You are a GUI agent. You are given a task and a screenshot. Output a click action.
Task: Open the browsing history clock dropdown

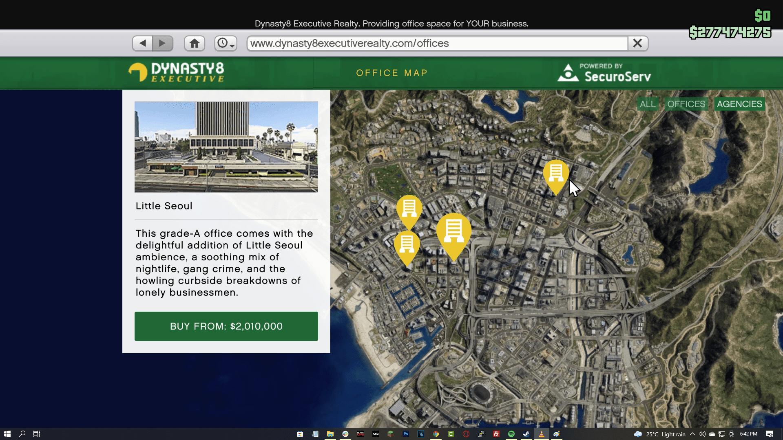click(x=226, y=43)
